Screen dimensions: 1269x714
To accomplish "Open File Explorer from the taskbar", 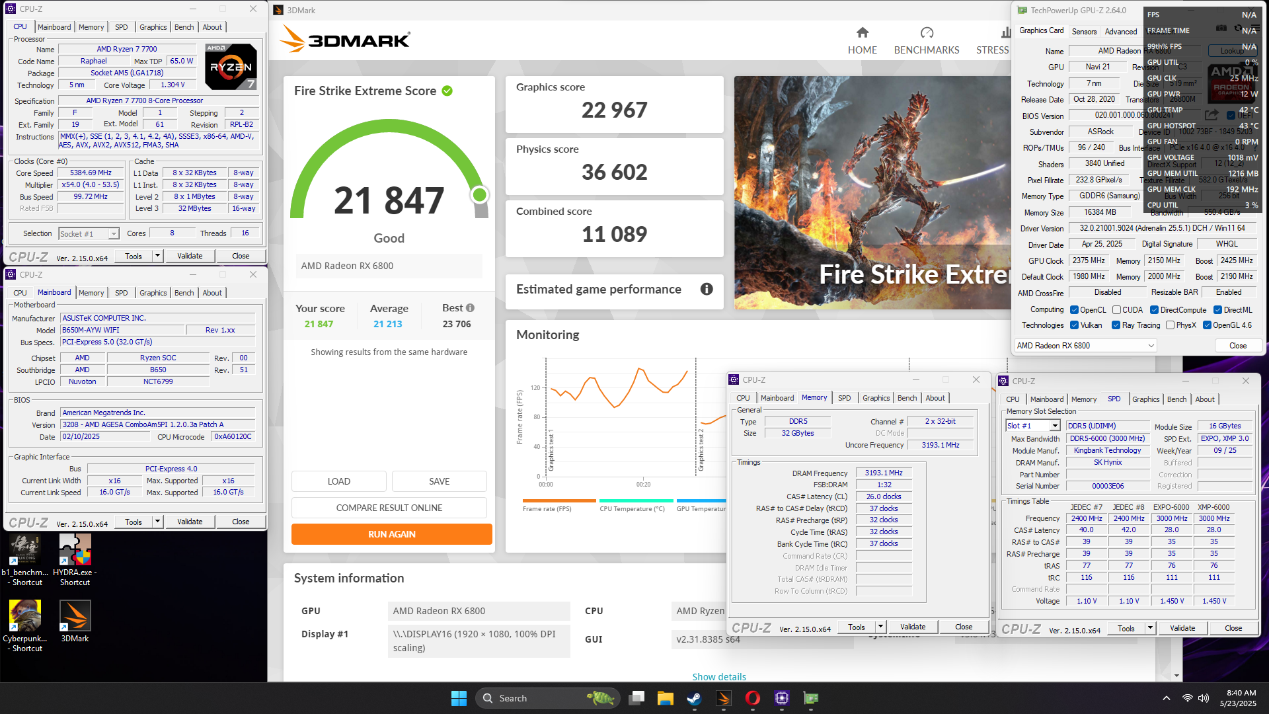I will (665, 698).
